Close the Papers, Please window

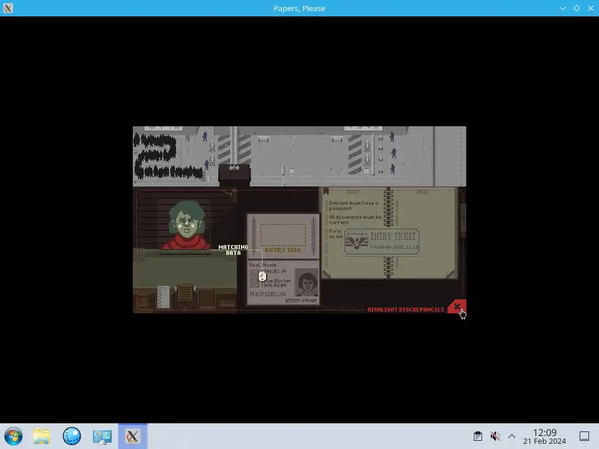point(591,8)
